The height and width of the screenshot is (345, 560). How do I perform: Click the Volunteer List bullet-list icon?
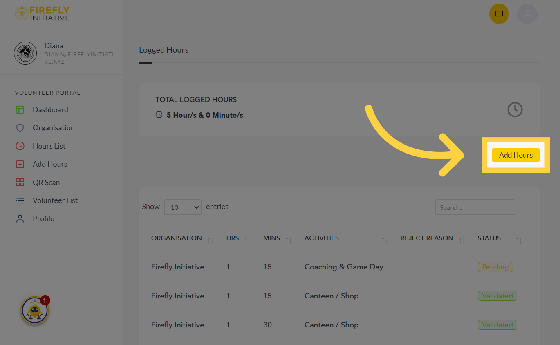tap(20, 200)
